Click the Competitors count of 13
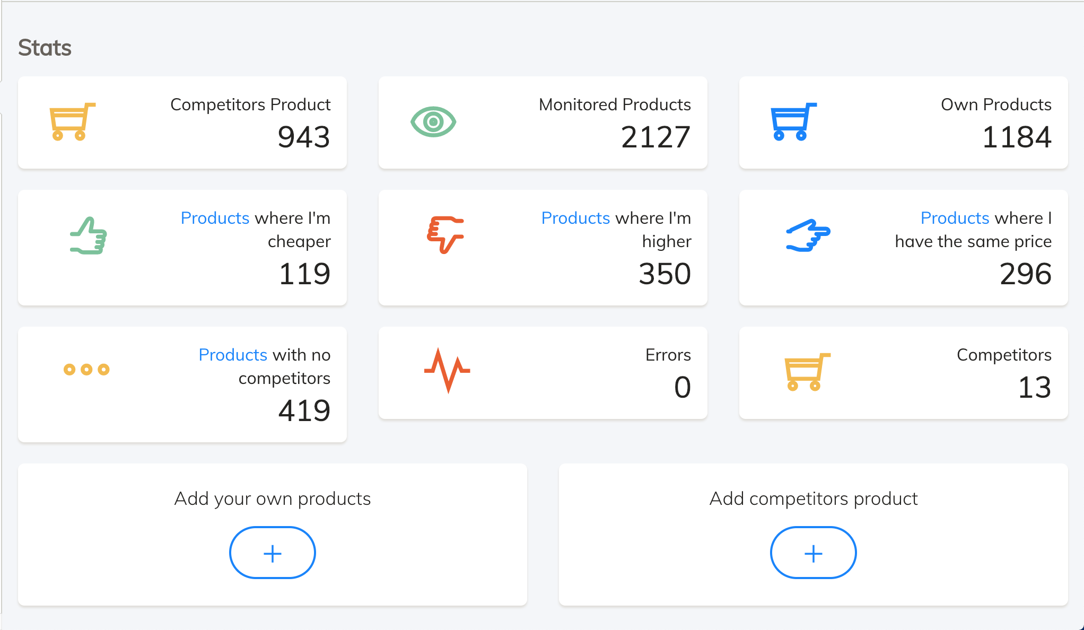 click(1035, 387)
